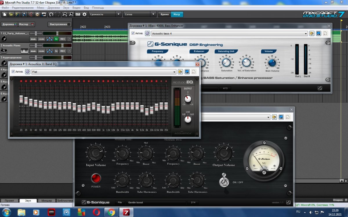Click the Zoom In magnifier icon

[x=65, y=14]
